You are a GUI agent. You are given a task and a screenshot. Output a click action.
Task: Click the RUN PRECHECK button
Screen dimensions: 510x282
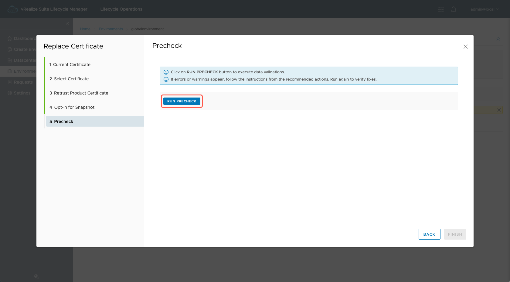click(182, 101)
